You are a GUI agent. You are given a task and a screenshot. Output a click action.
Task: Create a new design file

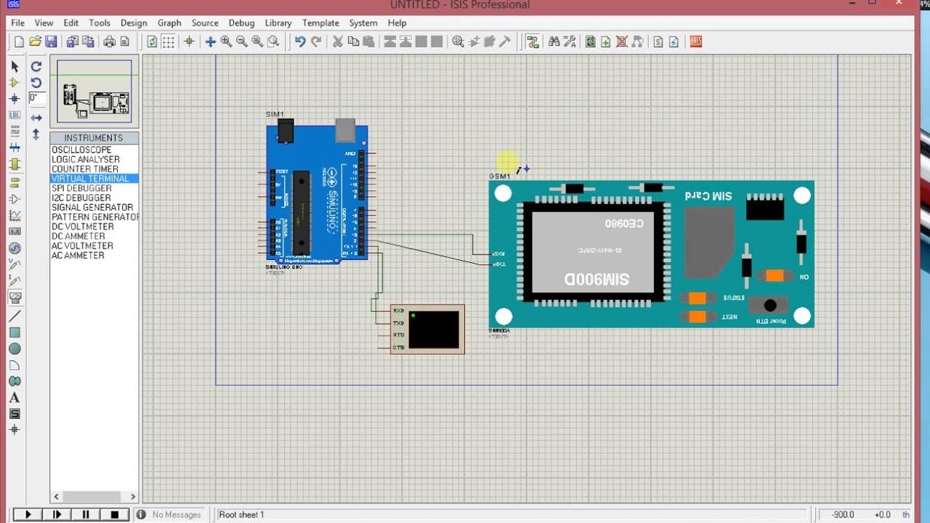(19, 41)
